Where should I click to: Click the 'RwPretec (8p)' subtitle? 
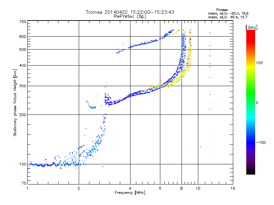coord(130,16)
